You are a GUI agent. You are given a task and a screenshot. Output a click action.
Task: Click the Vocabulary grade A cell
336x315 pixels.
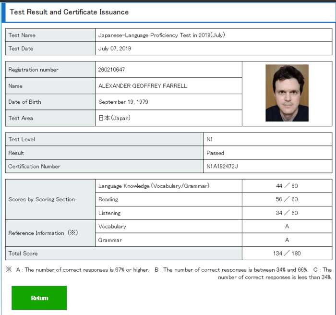tap(287, 226)
